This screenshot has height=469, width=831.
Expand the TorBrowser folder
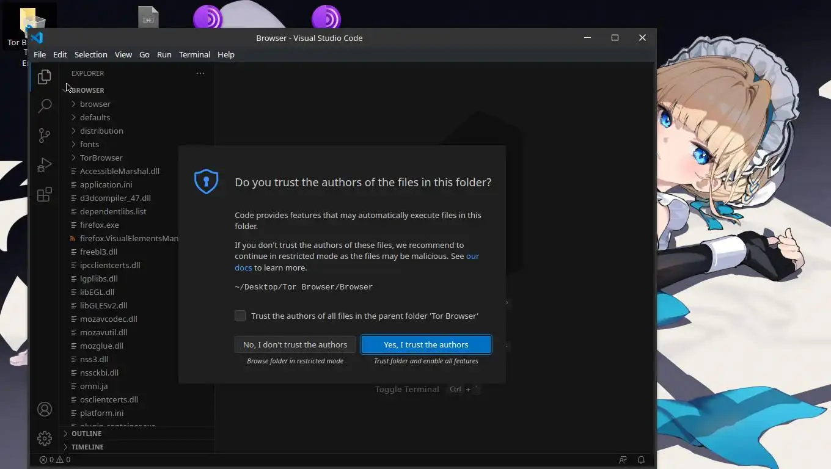[x=73, y=158]
